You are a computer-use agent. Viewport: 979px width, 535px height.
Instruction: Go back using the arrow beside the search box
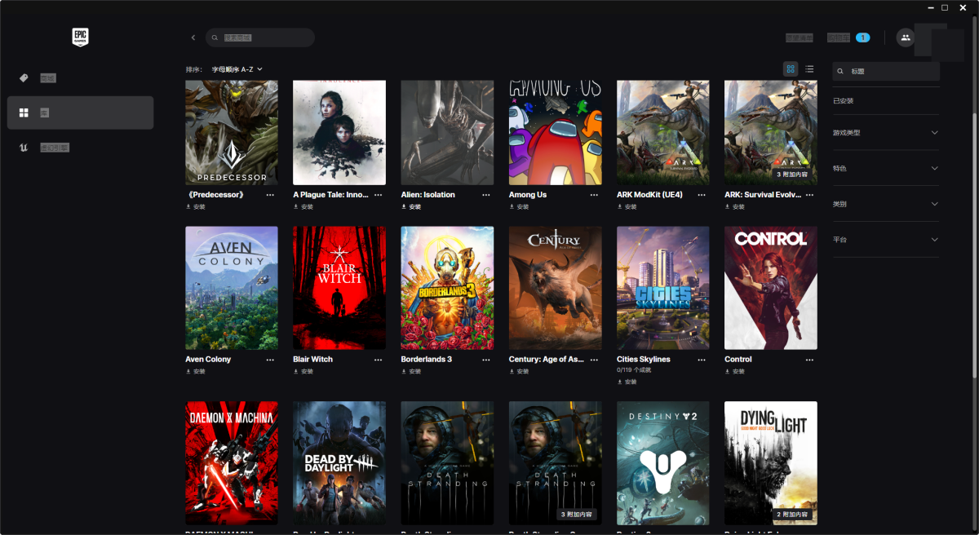[193, 38]
